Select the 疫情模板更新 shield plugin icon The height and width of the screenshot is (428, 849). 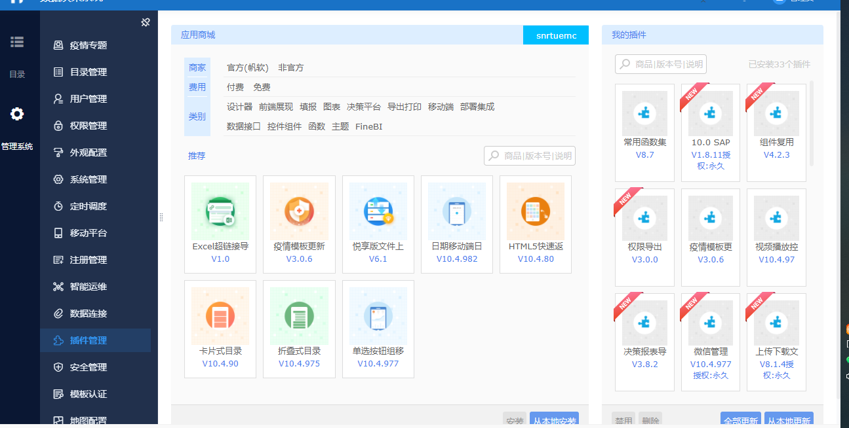299,211
